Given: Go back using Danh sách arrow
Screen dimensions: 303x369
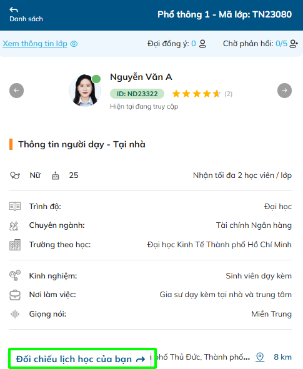Looking at the screenshot, I should tap(14, 9).
